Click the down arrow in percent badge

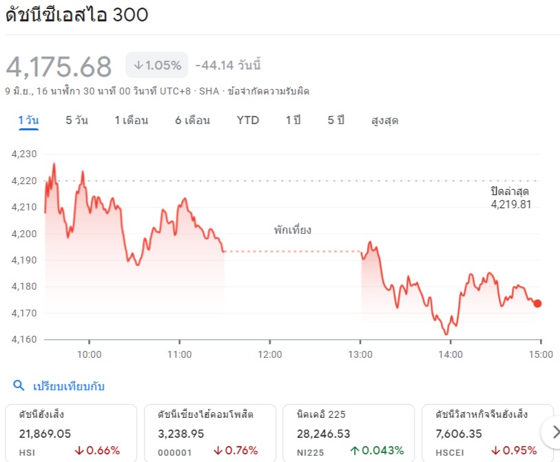click(x=138, y=66)
